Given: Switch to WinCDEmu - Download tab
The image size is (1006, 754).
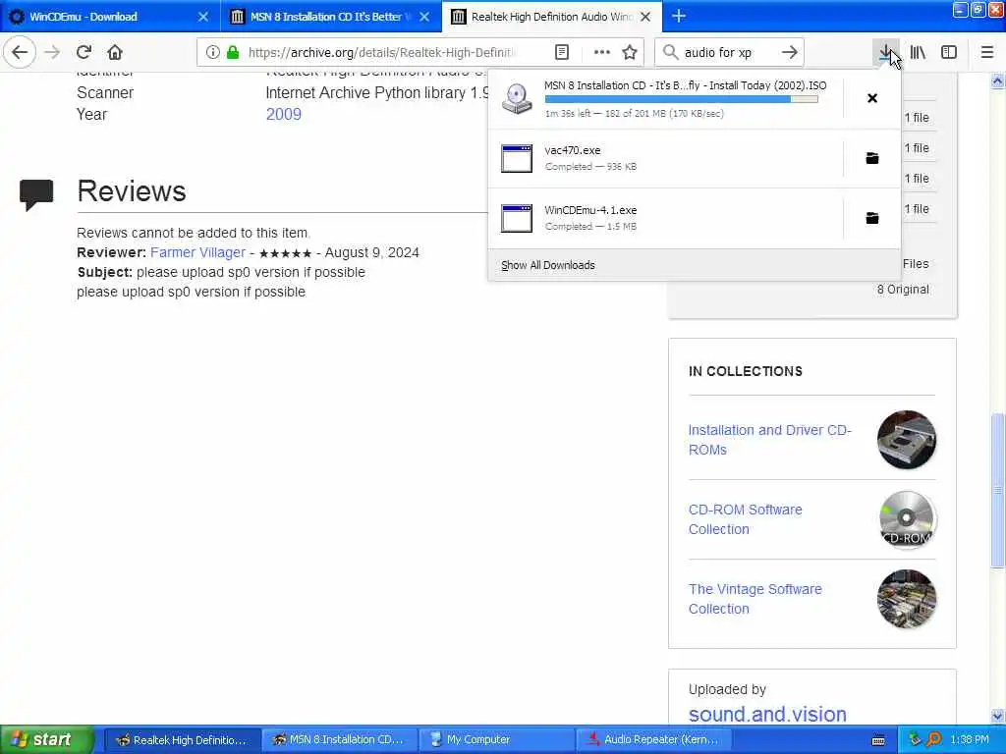Looking at the screenshot, I should click(x=110, y=17).
